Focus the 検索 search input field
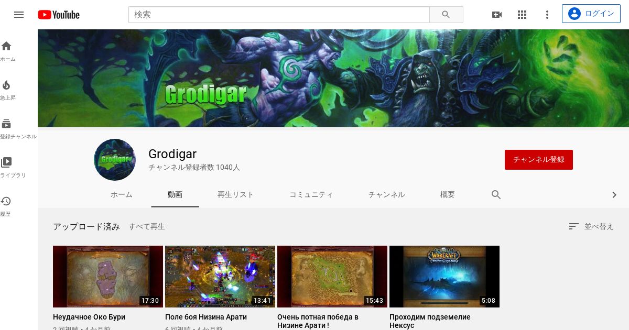The height and width of the screenshot is (330, 629). [x=279, y=15]
